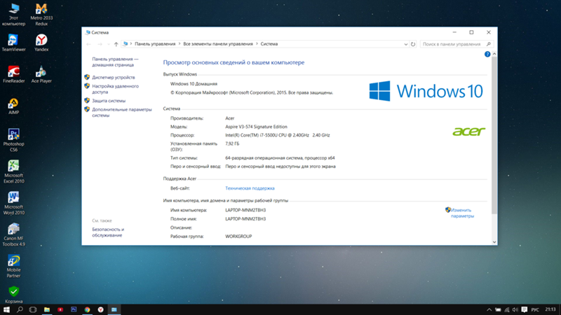Open Диспетчер устройств link

click(114, 77)
